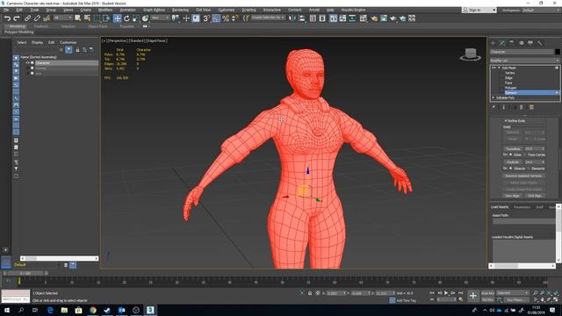Screen dimensions: 562x316
Task: Select the Objects radio button
Action: [511, 169]
